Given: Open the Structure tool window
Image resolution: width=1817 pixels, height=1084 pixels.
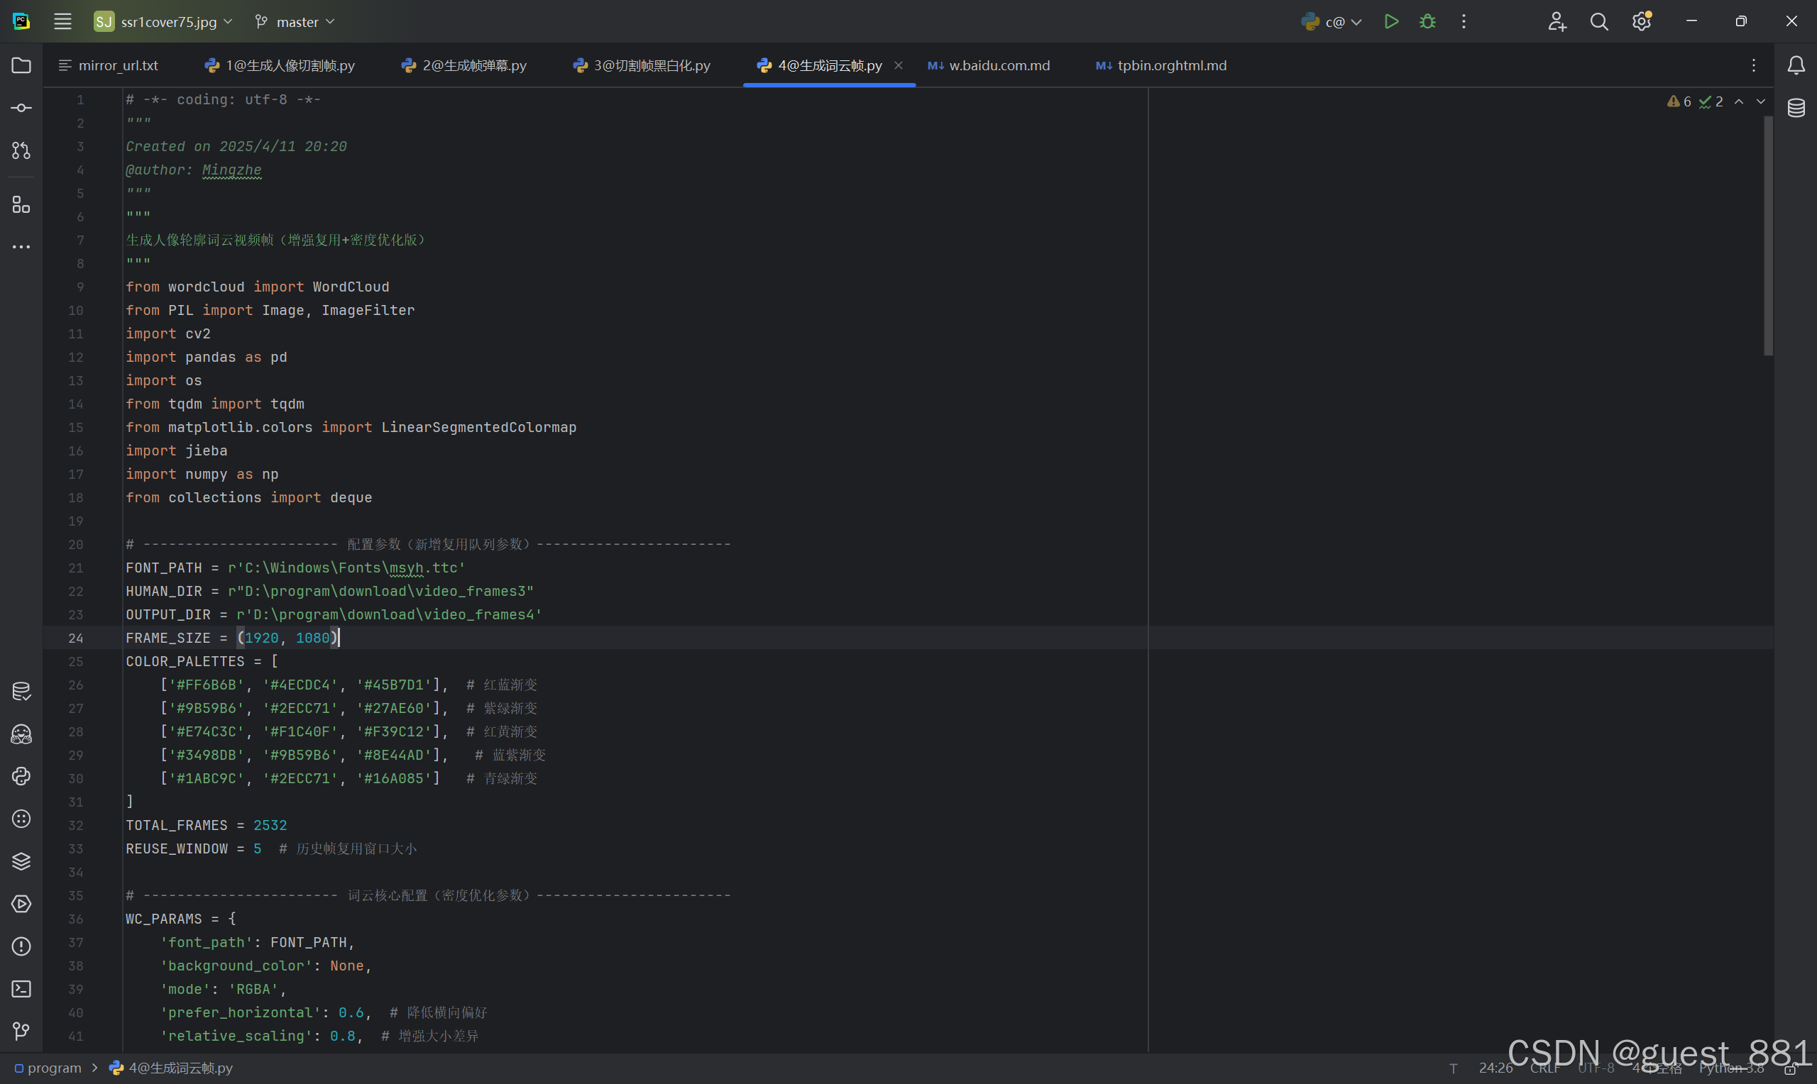Looking at the screenshot, I should click(x=21, y=204).
